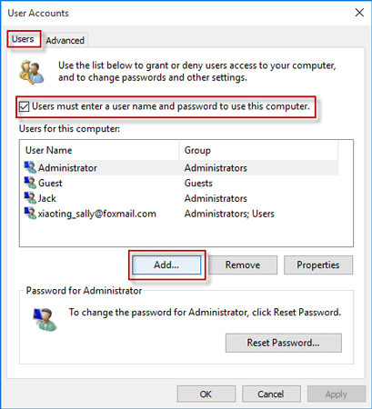Sort by Group column header
Viewport: 372px width, 409px height.
click(258, 150)
